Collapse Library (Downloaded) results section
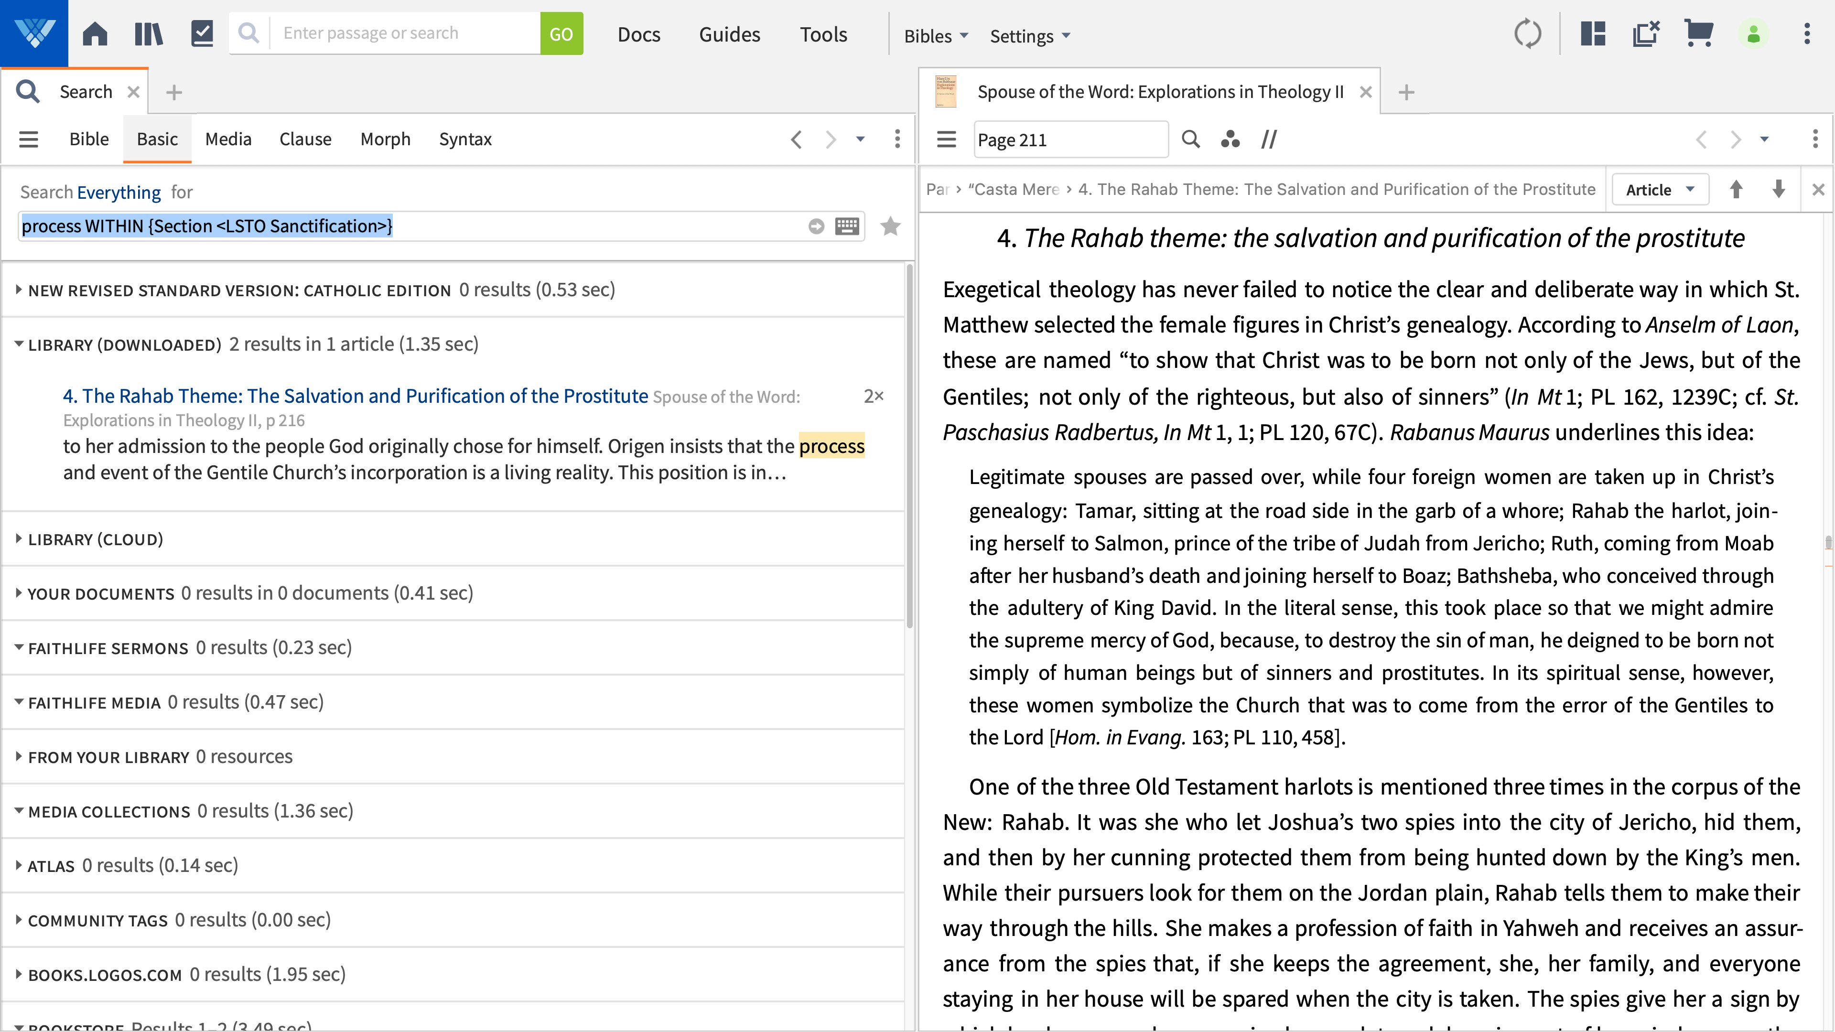The width and height of the screenshot is (1835, 1032). [x=19, y=344]
